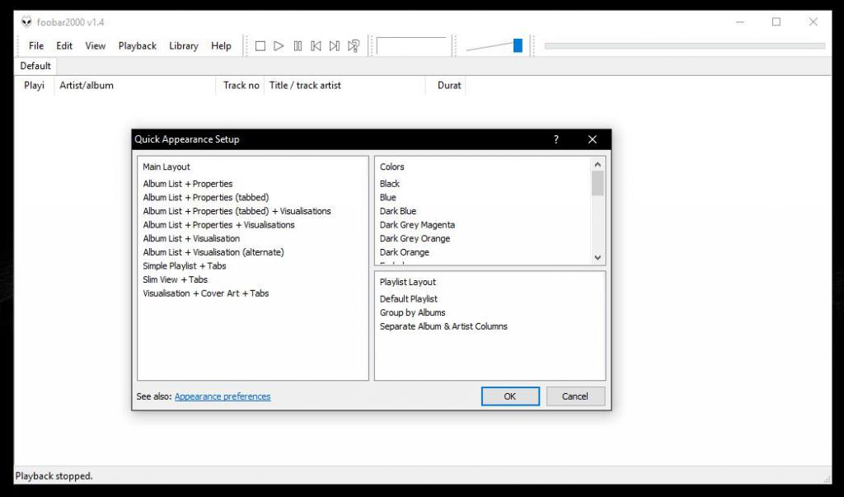
Task: Select Separate Album & Artist Columns
Action: coord(443,326)
